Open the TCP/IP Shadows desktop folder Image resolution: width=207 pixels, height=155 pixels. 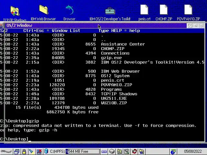point(15,12)
